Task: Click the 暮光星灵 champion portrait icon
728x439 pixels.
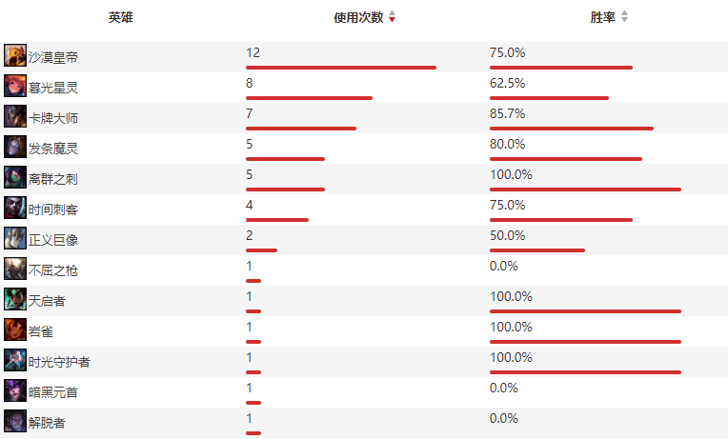Action: (15, 86)
